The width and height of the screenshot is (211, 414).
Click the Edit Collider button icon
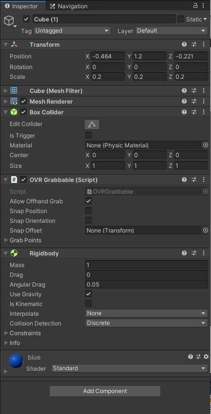click(x=92, y=125)
